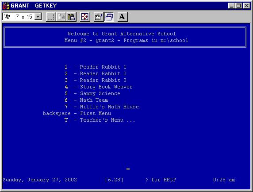Click the MS-DOS icon in title bar
This screenshot has height=192, width=253.
tap(6, 6)
